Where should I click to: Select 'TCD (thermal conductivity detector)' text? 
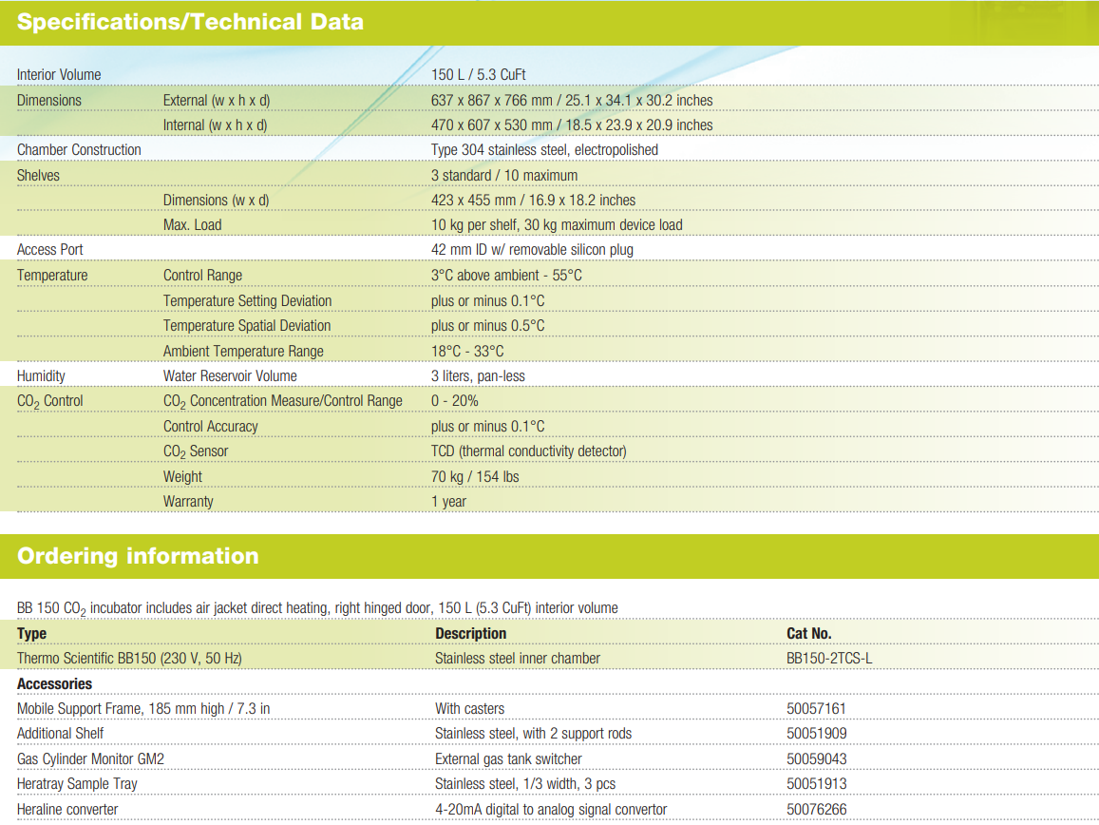528,451
